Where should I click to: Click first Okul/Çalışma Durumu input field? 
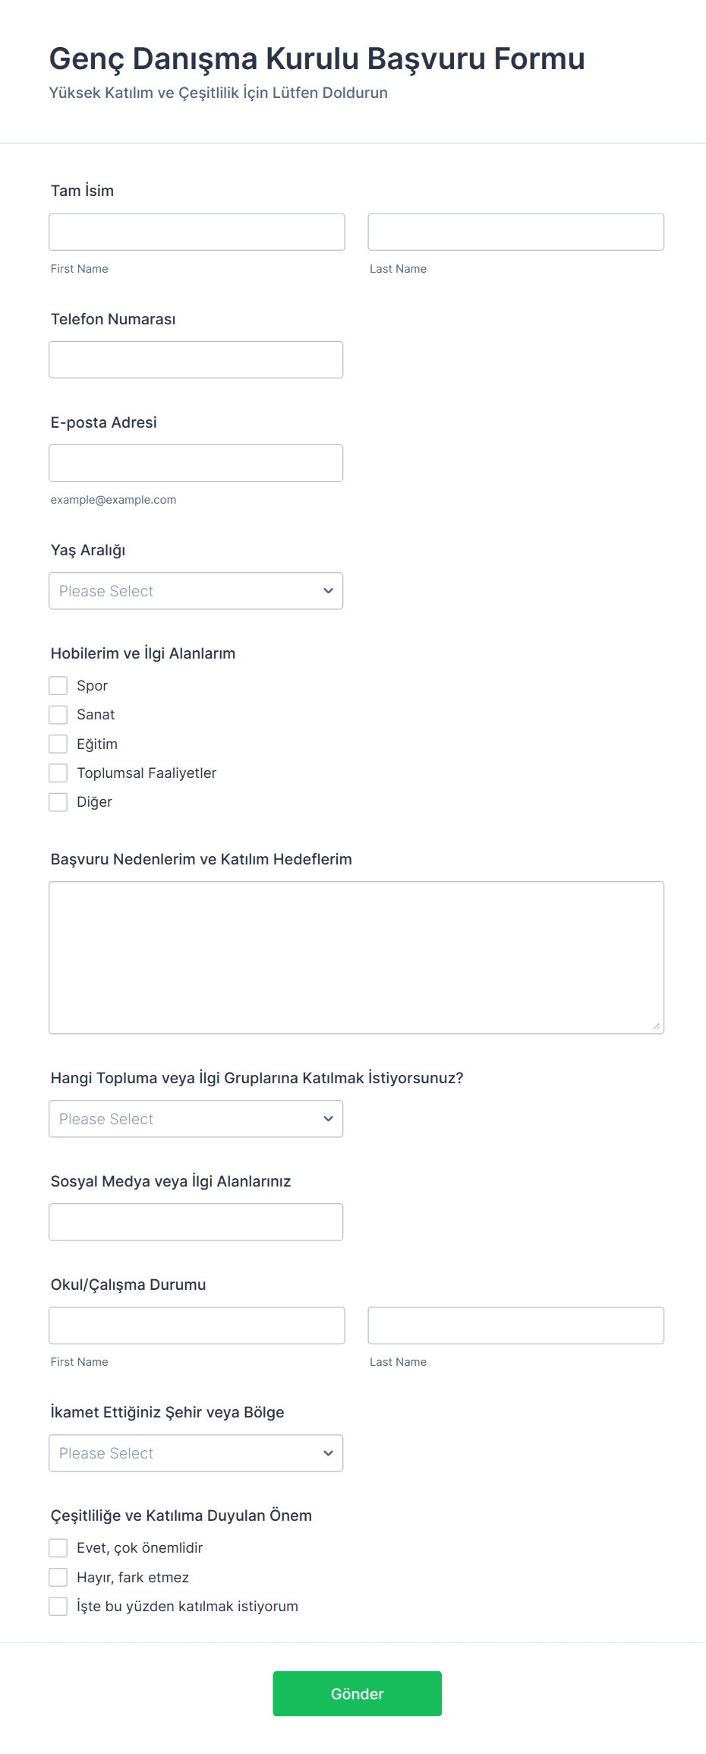[x=197, y=1326]
